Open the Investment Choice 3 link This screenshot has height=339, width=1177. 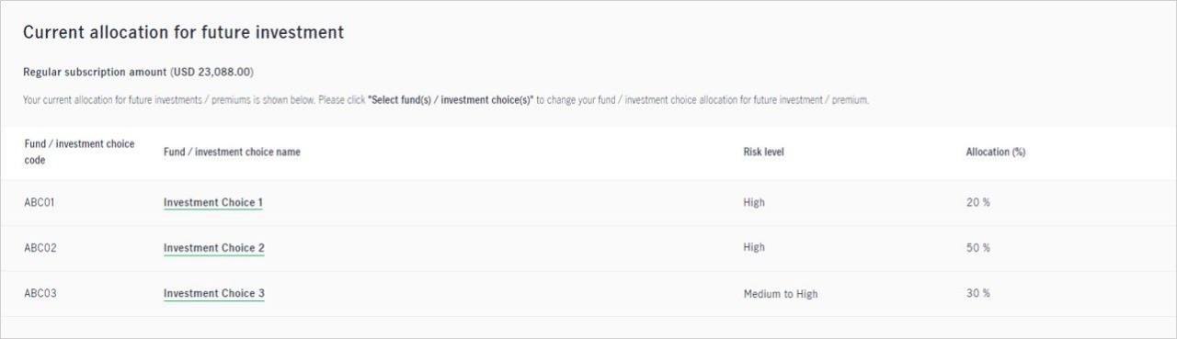(214, 294)
